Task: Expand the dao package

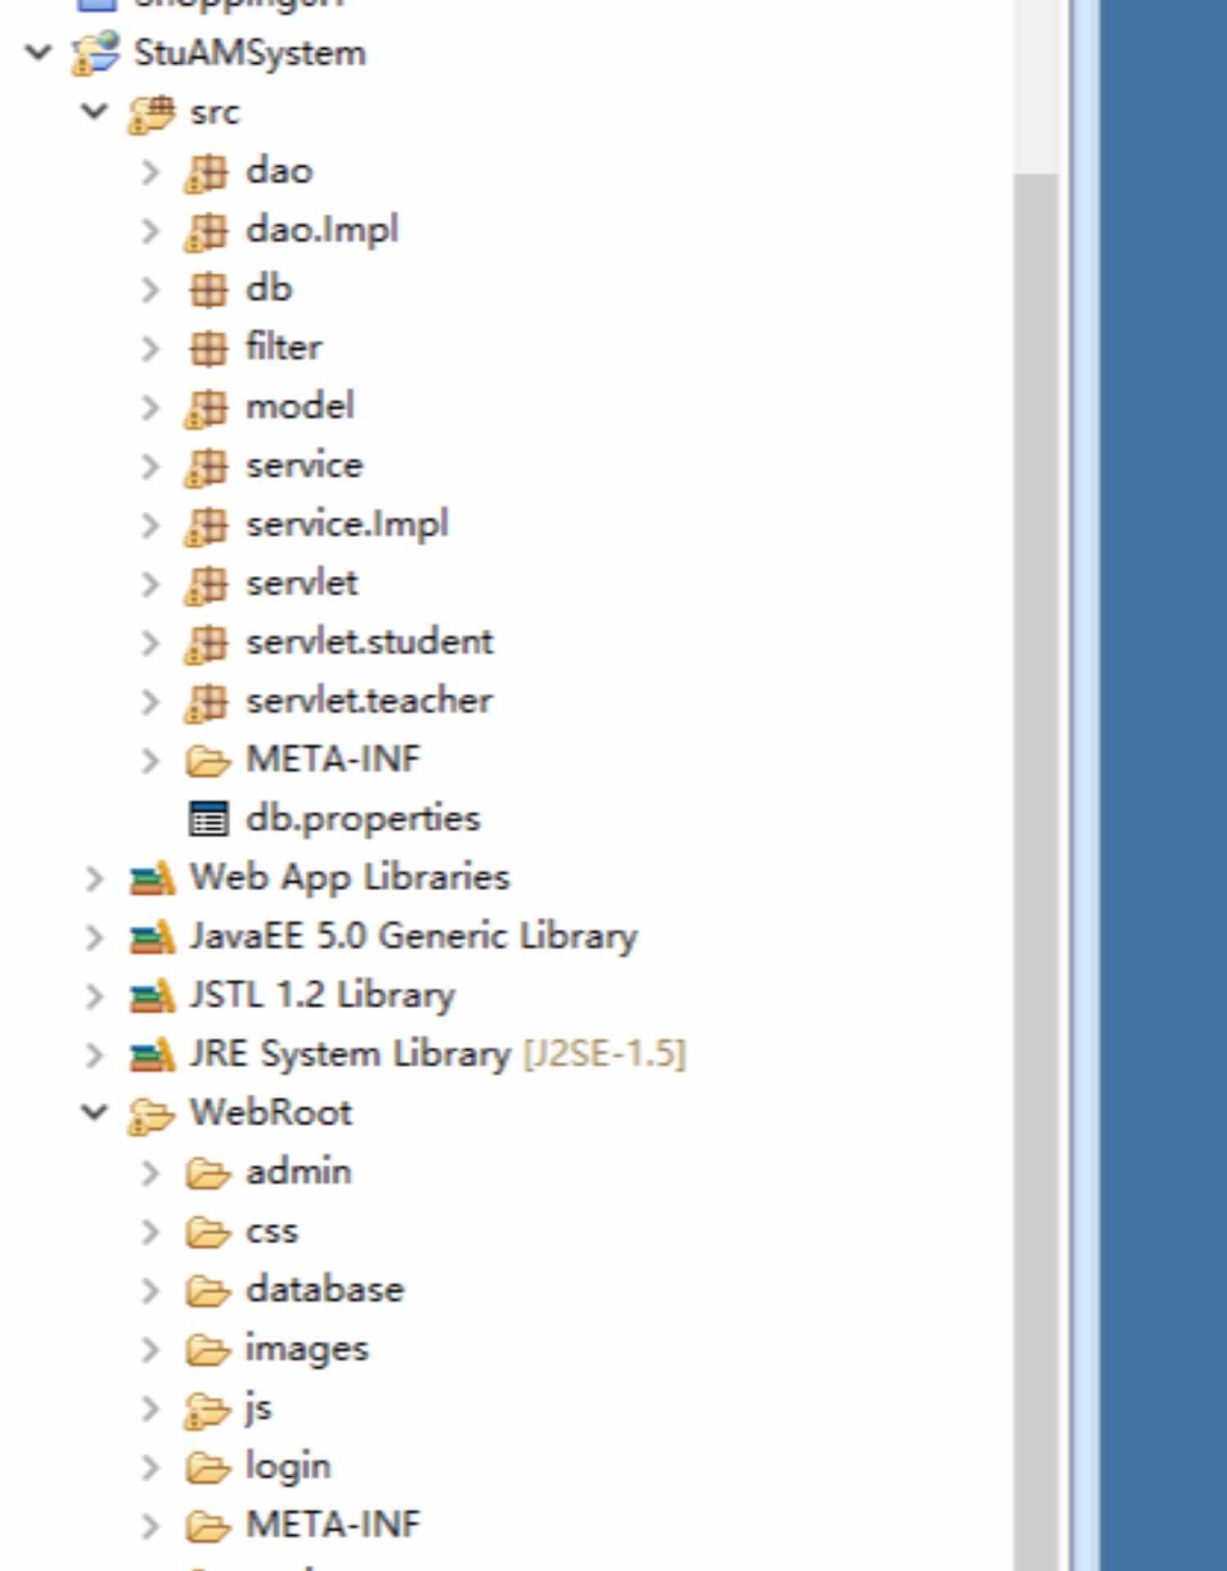Action: click(x=151, y=172)
